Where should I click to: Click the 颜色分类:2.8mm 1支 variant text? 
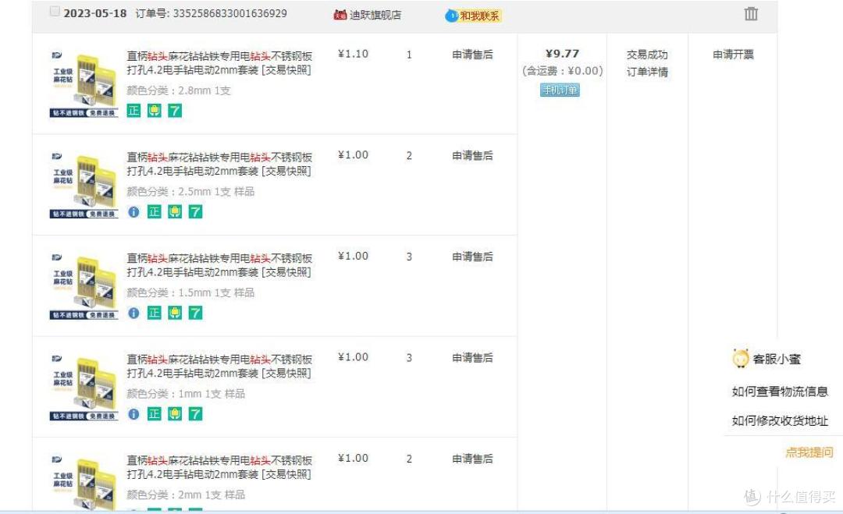(179, 90)
